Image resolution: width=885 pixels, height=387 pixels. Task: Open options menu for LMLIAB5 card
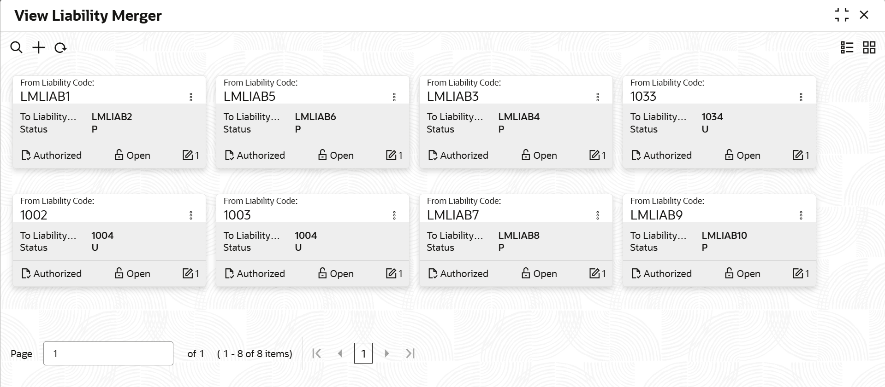point(394,97)
